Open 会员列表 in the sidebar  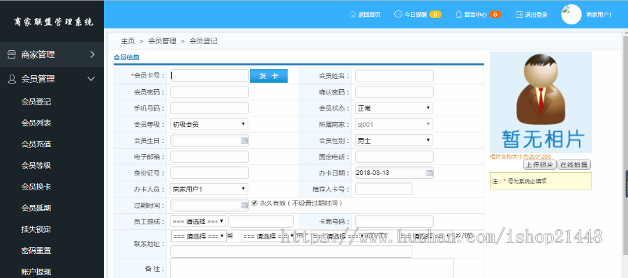(36, 123)
